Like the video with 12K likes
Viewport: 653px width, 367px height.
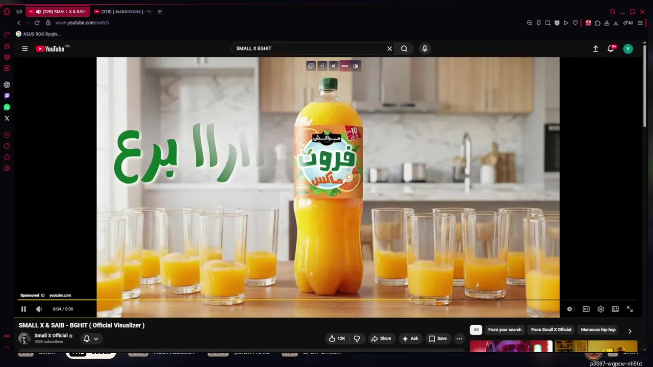click(337, 338)
